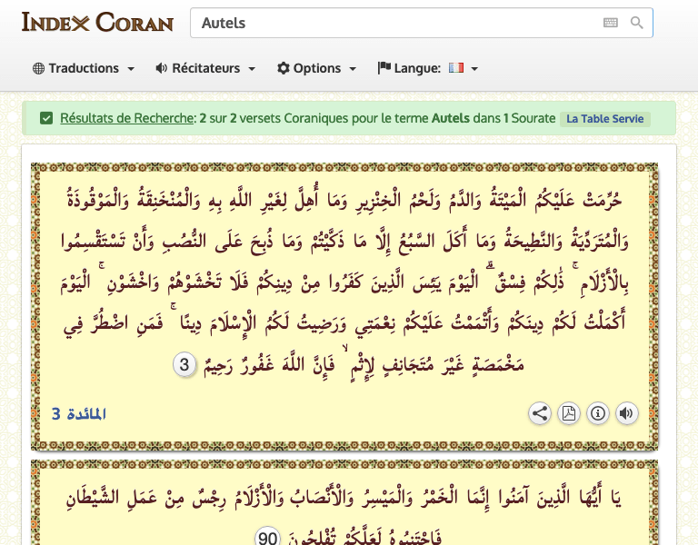The width and height of the screenshot is (698, 545).
Task: Click the Résultats de Recherche link
Action: [127, 118]
